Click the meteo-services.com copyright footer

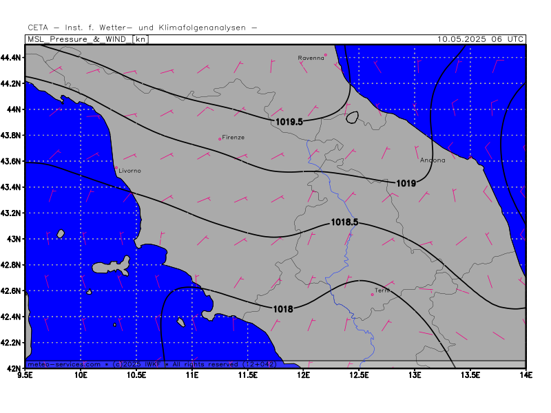click(152, 364)
